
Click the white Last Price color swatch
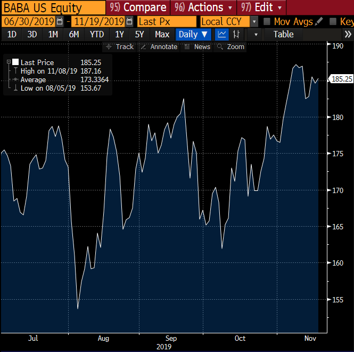pos(15,62)
